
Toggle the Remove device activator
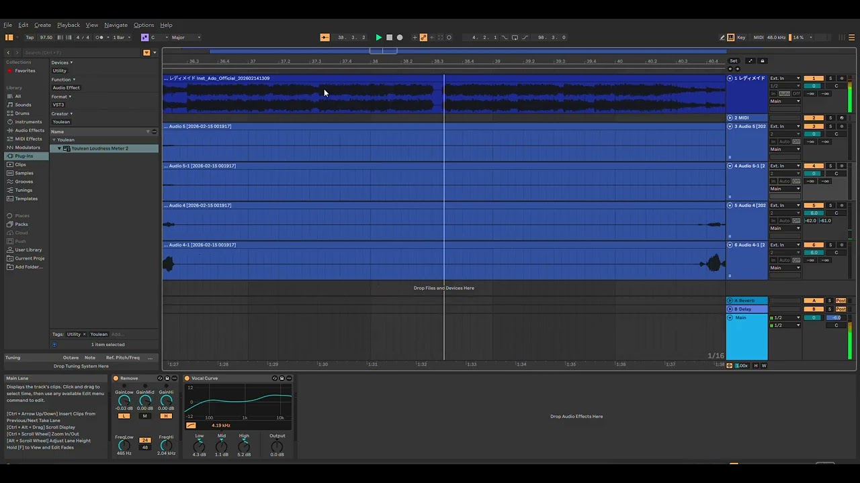click(x=116, y=378)
